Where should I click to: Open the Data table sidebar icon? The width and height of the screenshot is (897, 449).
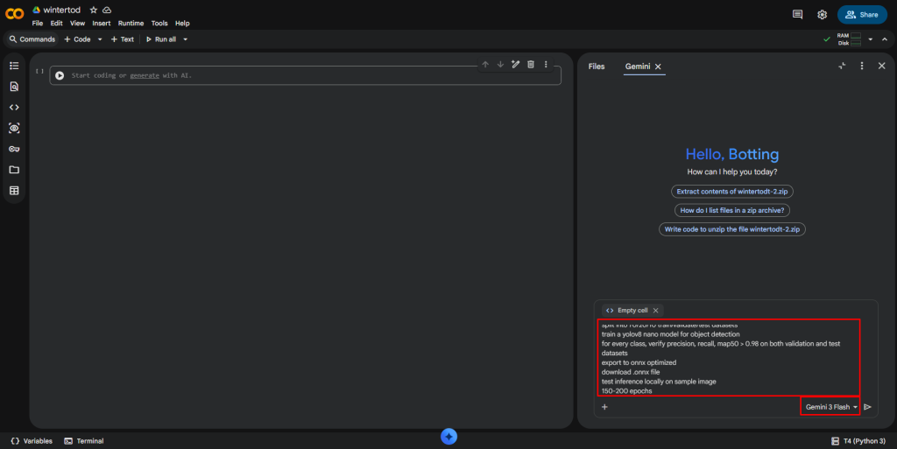[x=14, y=190]
